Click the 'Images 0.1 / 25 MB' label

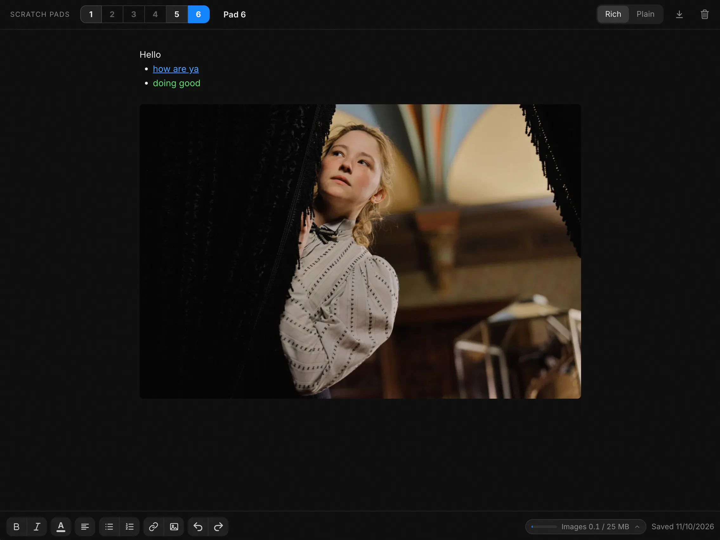coord(595,527)
